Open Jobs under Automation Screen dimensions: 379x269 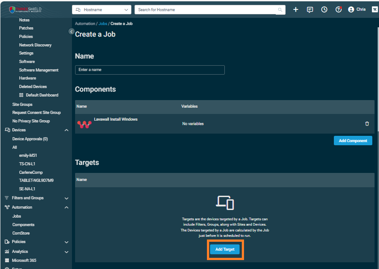point(17,216)
